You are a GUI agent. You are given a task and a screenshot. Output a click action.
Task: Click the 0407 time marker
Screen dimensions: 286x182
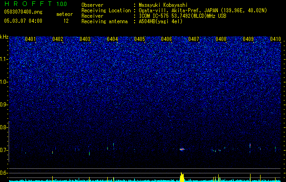tap(194, 39)
